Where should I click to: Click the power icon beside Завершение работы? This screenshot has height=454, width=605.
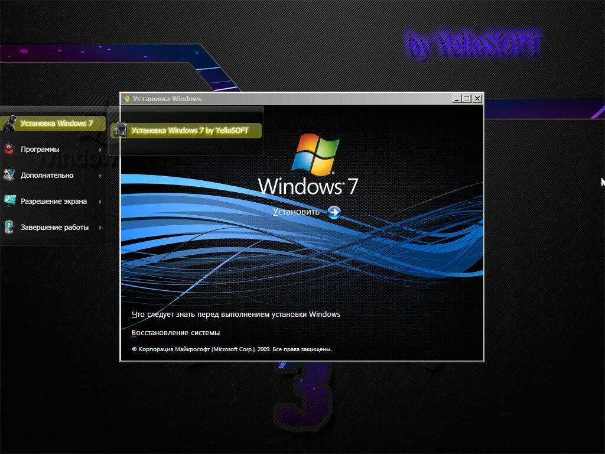[x=9, y=227]
